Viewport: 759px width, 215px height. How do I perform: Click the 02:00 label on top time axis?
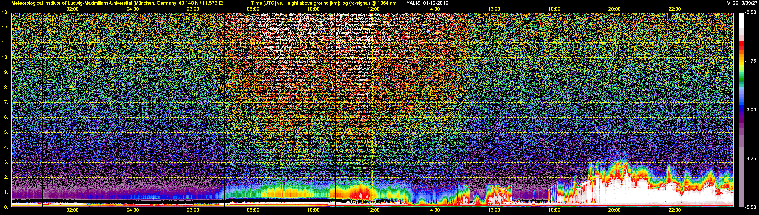click(72, 9)
